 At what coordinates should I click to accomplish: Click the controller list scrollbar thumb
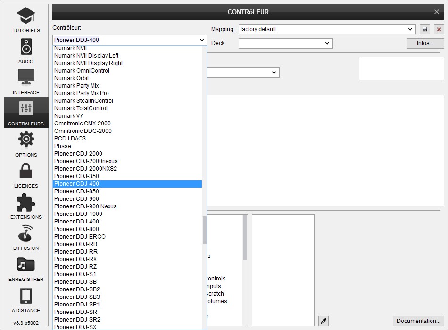click(204, 230)
